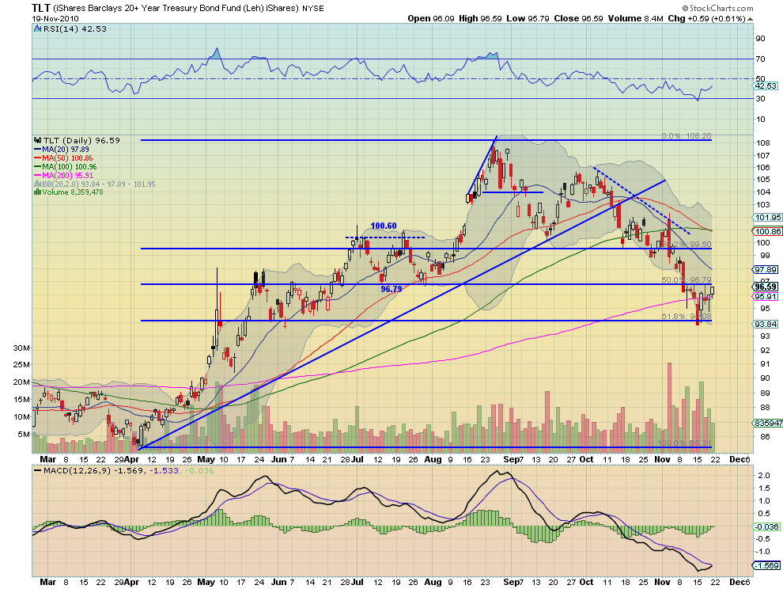
Task: Click the MA(50) 100.86 legend entry
Action: point(63,158)
